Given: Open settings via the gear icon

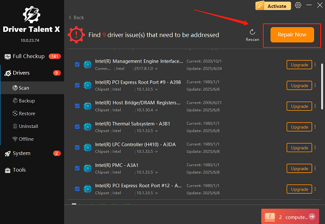Looking at the screenshot, I should (297, 5).
